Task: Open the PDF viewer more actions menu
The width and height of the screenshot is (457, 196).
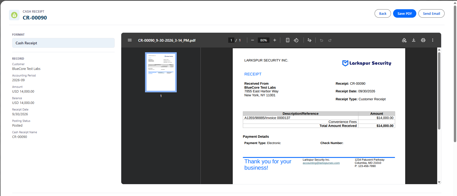Action: 433,40
